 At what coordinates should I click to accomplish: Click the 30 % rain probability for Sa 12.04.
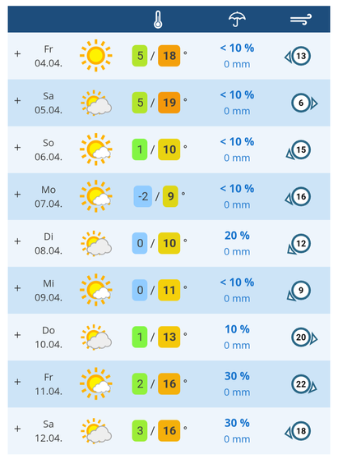point(237,424)
